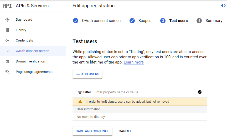Click the Page usage agreements settings icon
Viewport: 227px width, 138px height.
pos(7,72)
